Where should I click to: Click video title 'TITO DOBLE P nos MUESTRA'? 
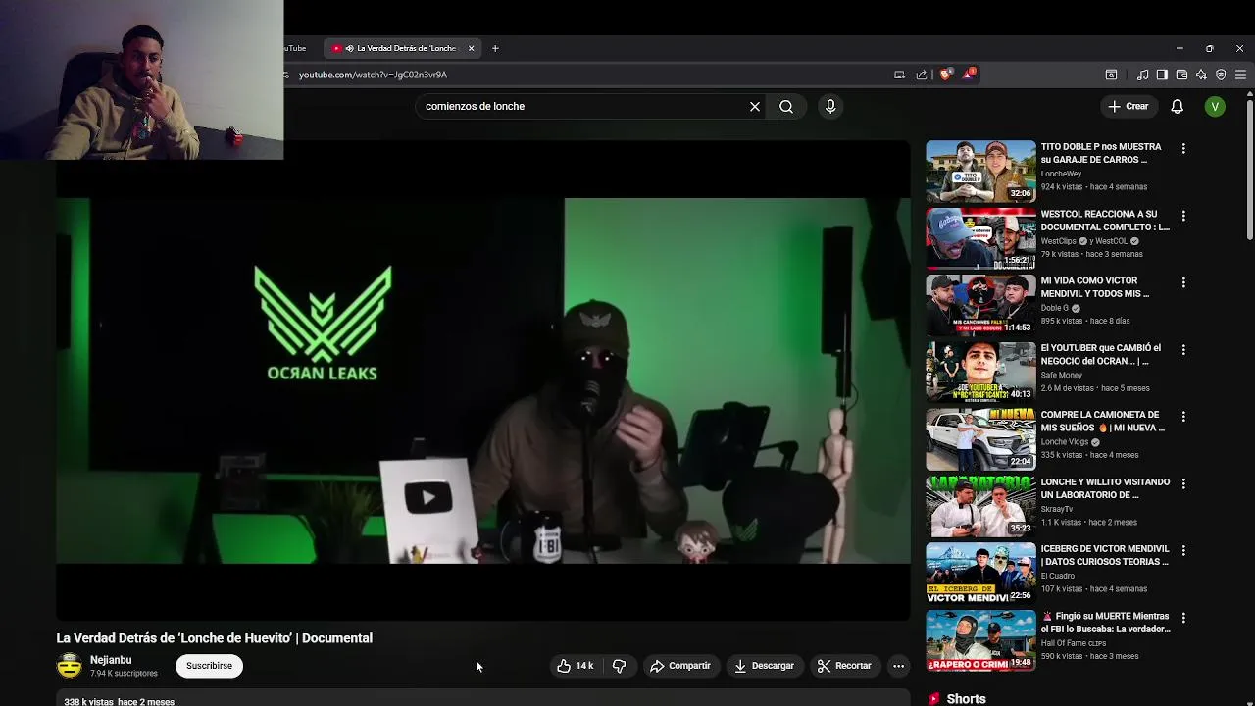click(1101, 153)
